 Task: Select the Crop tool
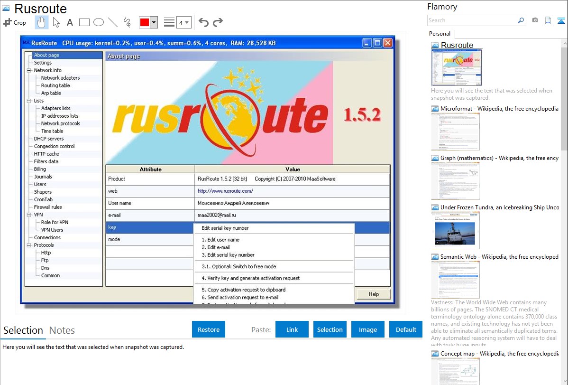pyautogui.click(x=15, y=22)
